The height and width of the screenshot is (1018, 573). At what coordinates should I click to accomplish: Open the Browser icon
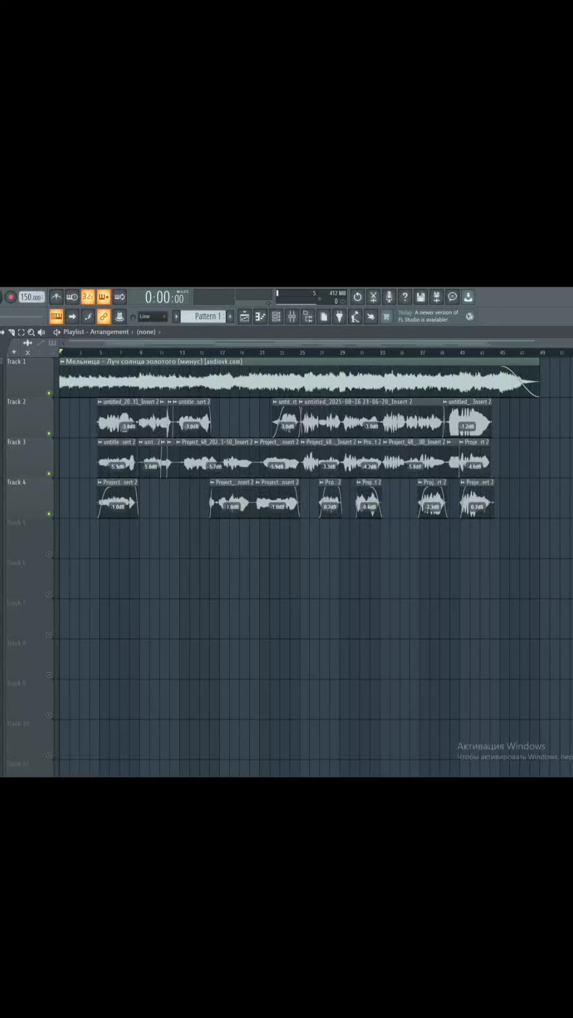pyautogui.click(x=308, y=317)
